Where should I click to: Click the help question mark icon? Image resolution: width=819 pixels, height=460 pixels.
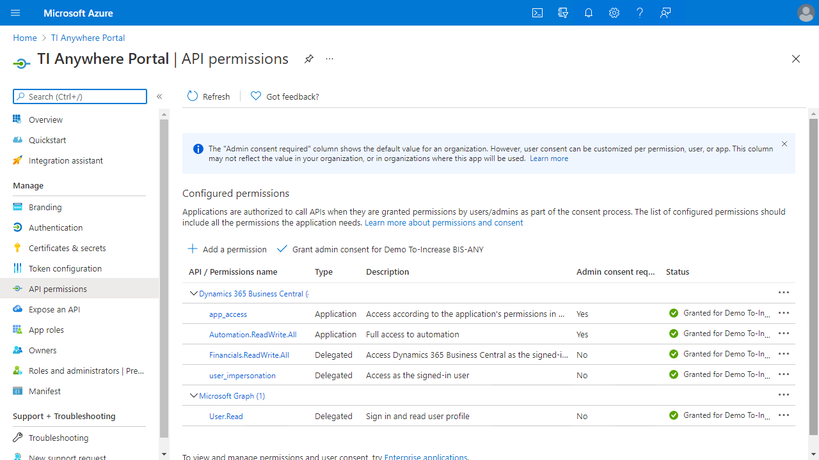[640, 13]
